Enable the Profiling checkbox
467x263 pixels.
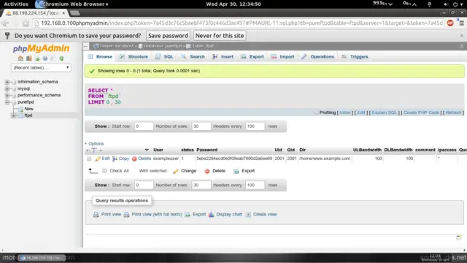click(x=316, y=113)
